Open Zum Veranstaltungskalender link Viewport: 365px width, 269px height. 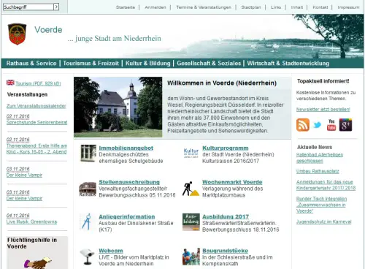click(x=36, y=106)
